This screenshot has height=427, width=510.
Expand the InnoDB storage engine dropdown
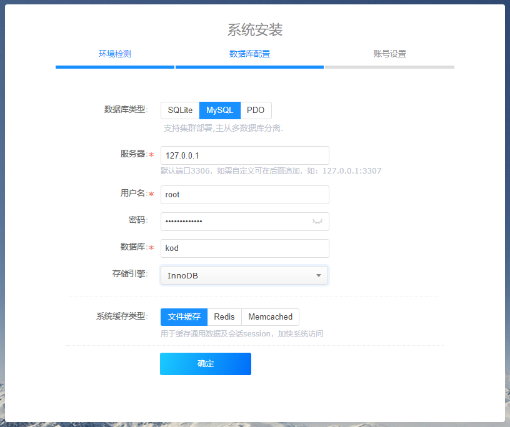(244, 275)
